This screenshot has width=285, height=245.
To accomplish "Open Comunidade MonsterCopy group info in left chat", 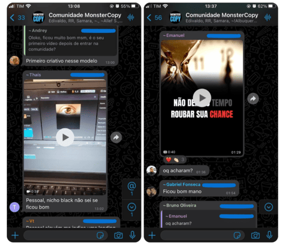I will pyautogui.click(x=85, y=17).
